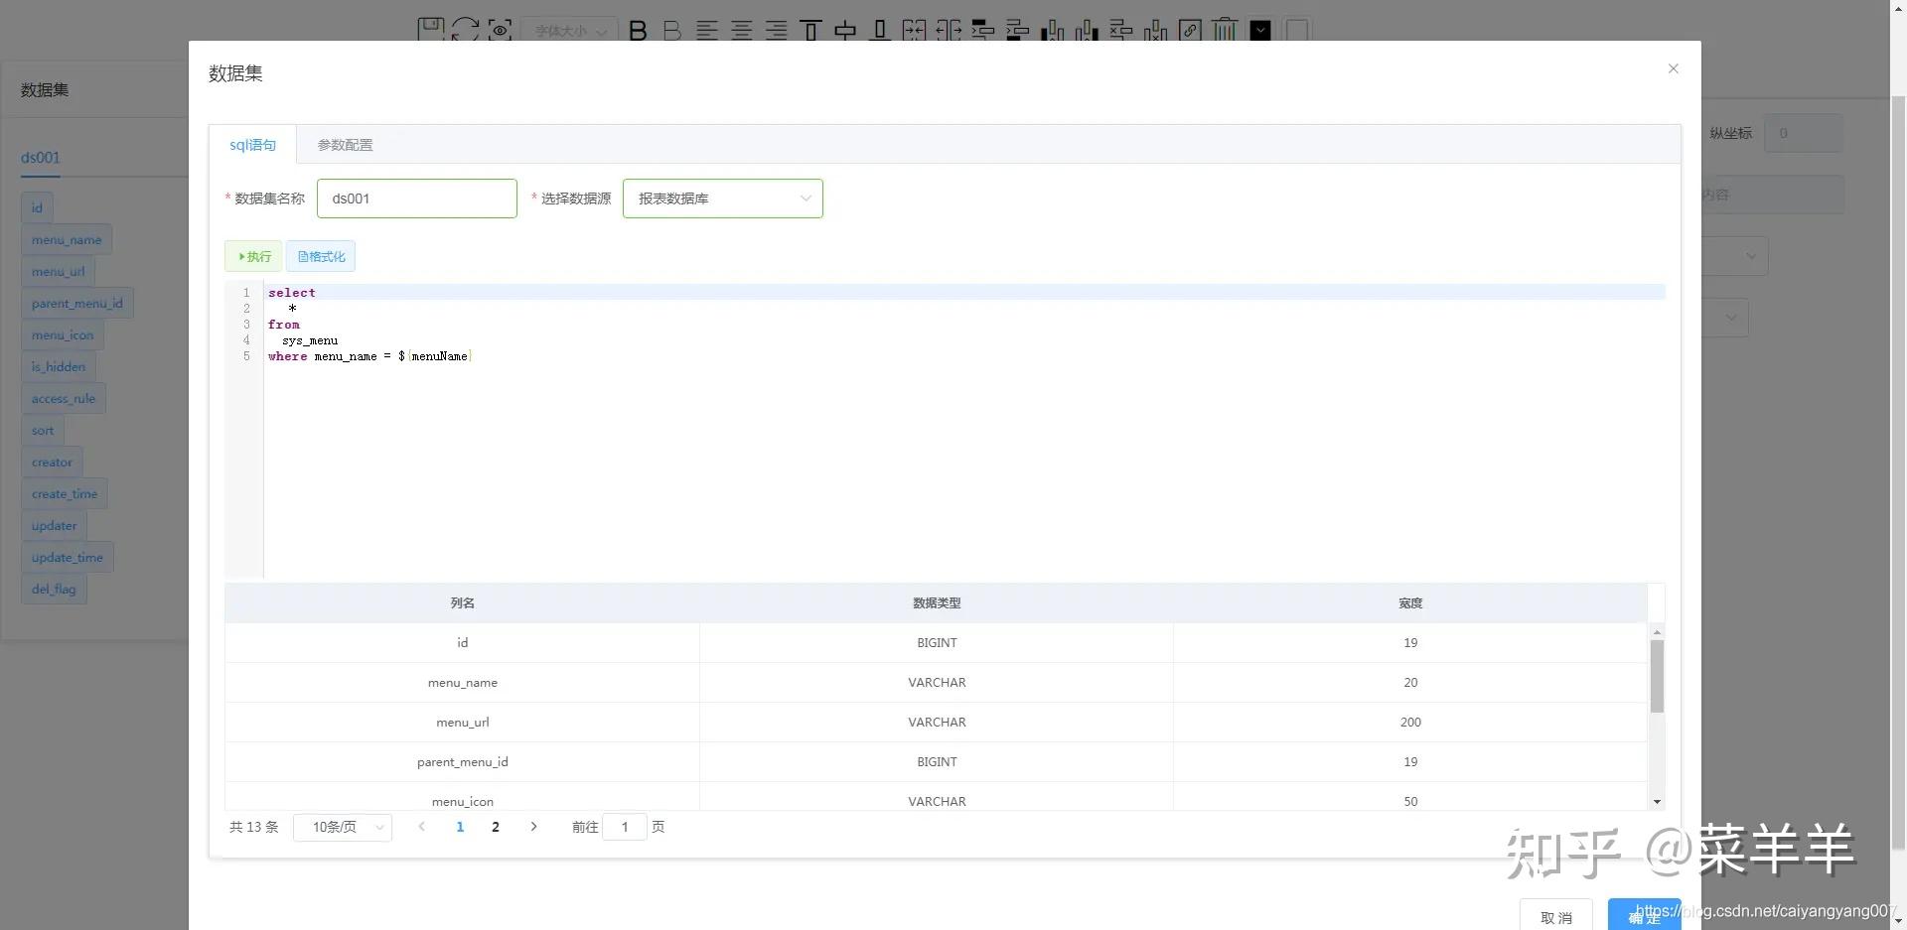Focus the 前往 page number input
This screenshot has height=930, width=1907.
coord(625,827)
